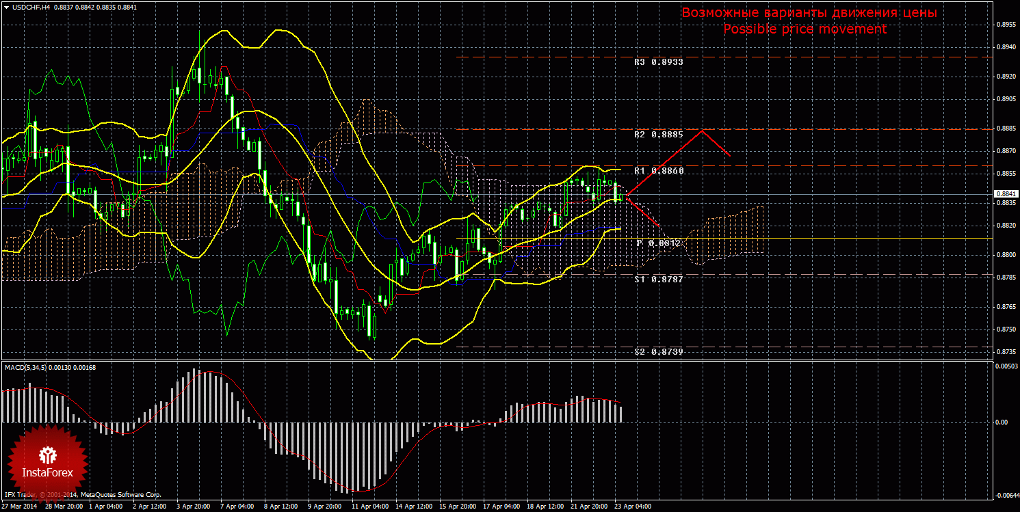Click the 14 Apr 12:00 time label
This screenshot has height=512, width=1020.
(413, 507)
